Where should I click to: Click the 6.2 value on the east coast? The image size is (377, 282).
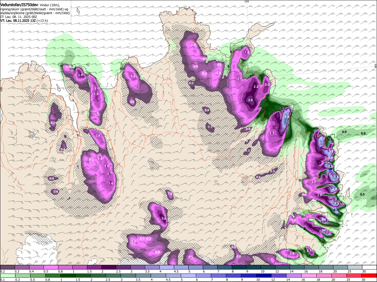coord(330,158)
